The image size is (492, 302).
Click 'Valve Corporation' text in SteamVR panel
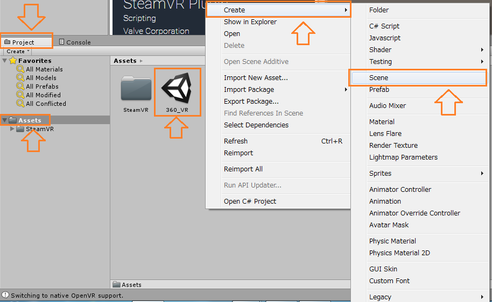(x=156, y=31)
